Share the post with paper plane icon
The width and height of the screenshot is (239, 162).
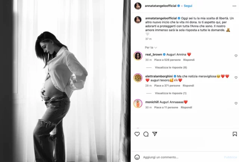coord(155,134)
